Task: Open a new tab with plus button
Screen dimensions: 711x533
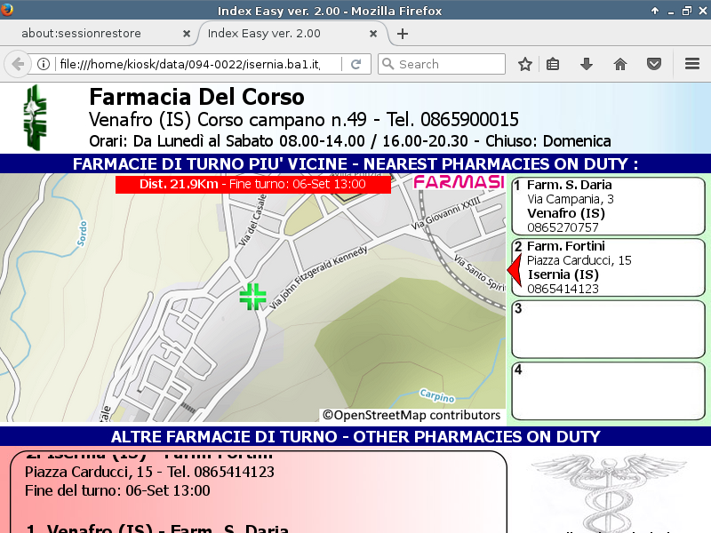Action: (403, 34)
